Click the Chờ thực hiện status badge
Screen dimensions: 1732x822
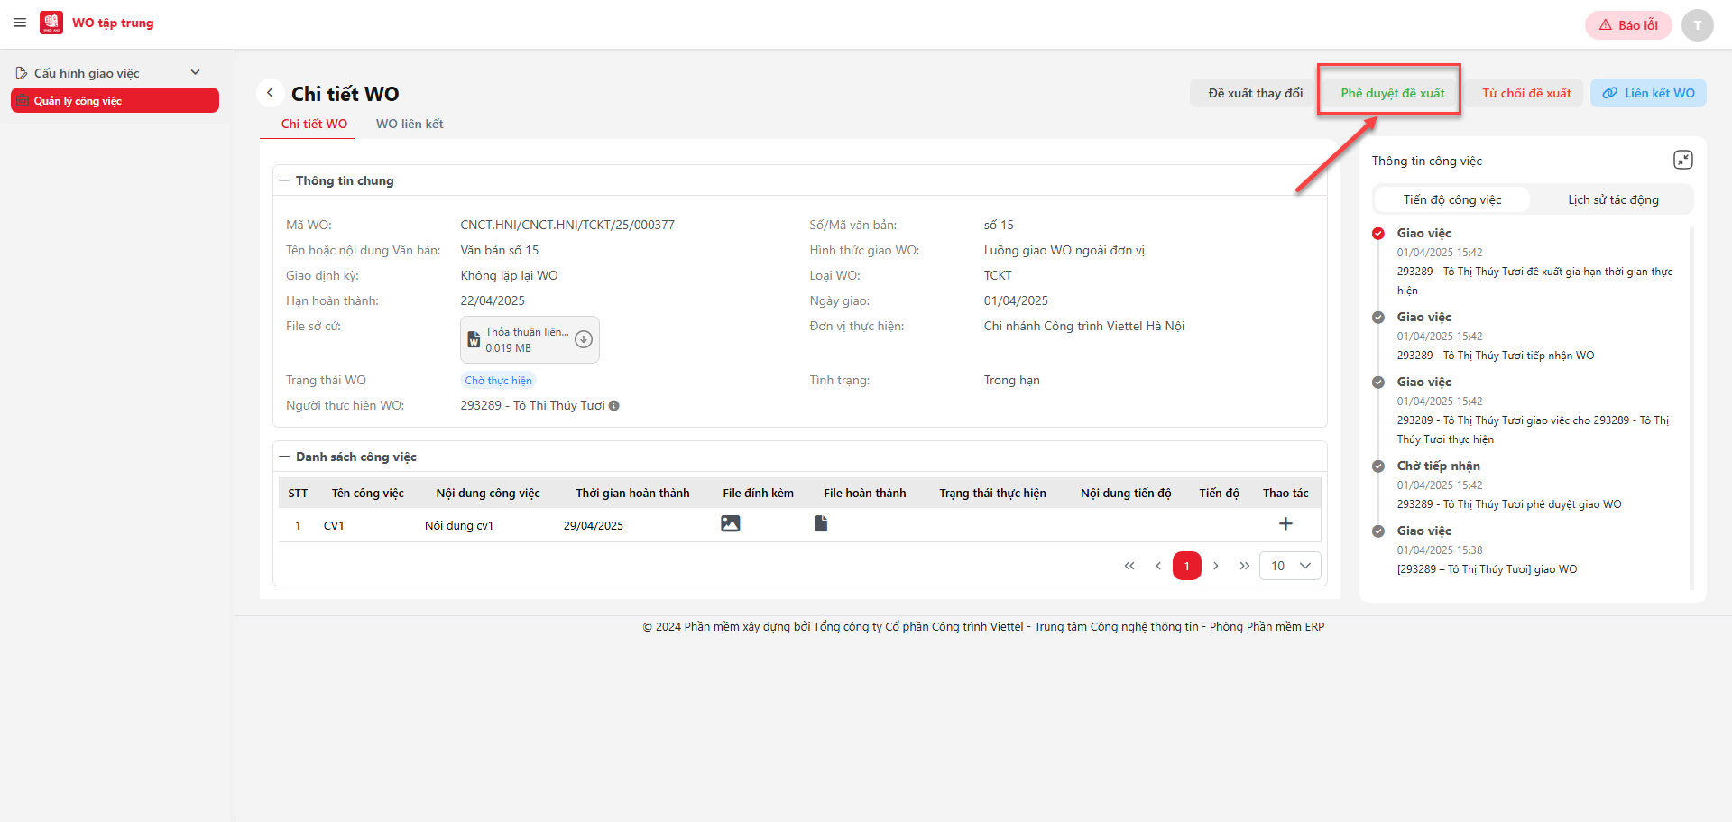point(498,381)
